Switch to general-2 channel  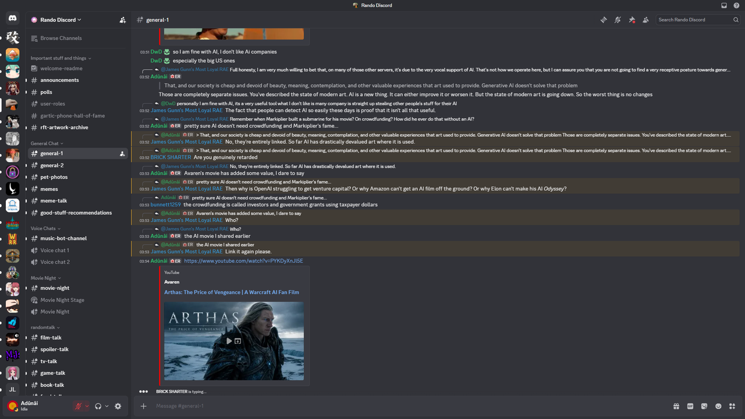pyautogui.click(x=77, y=165)
